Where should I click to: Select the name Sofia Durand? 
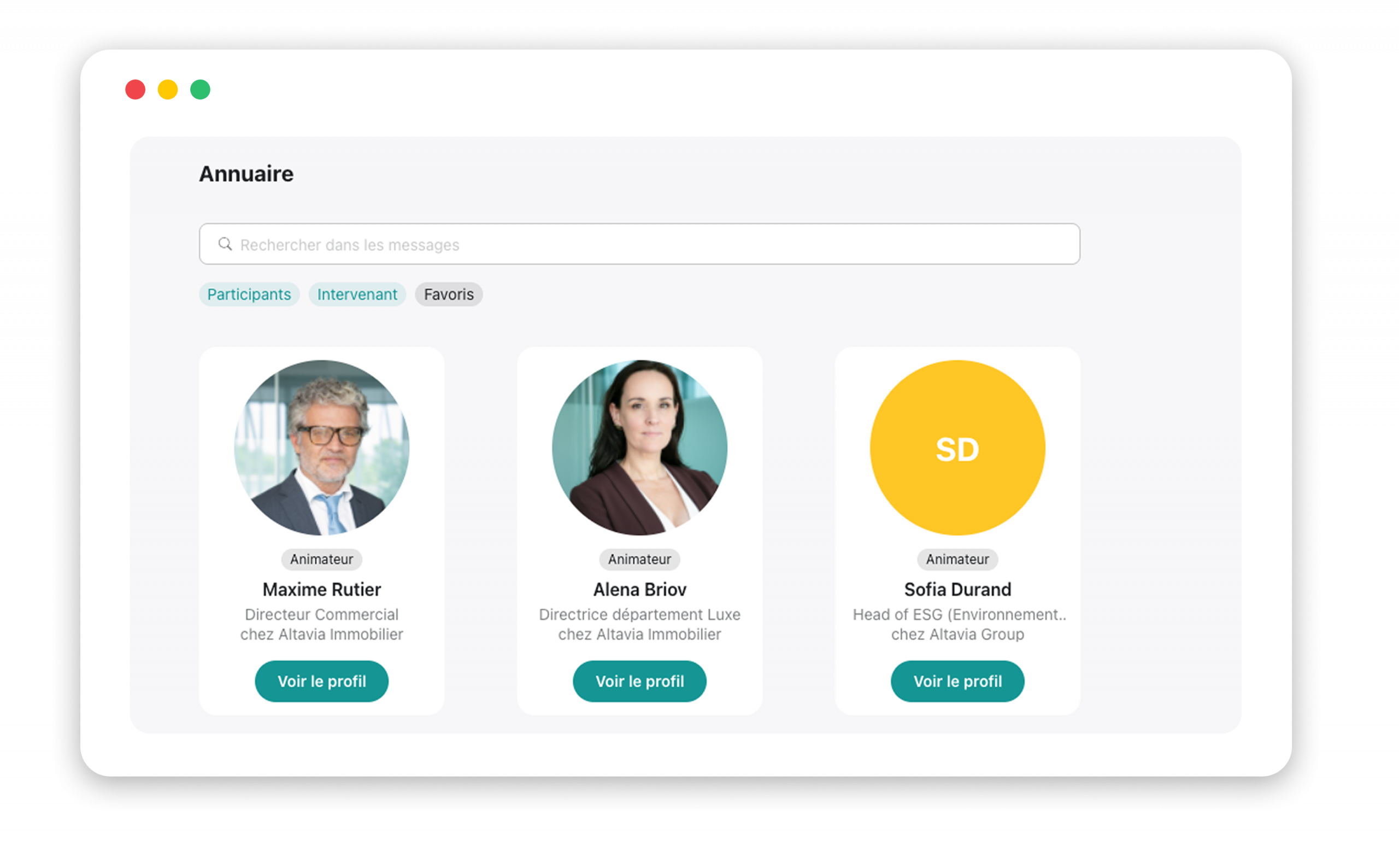point(957,590)
